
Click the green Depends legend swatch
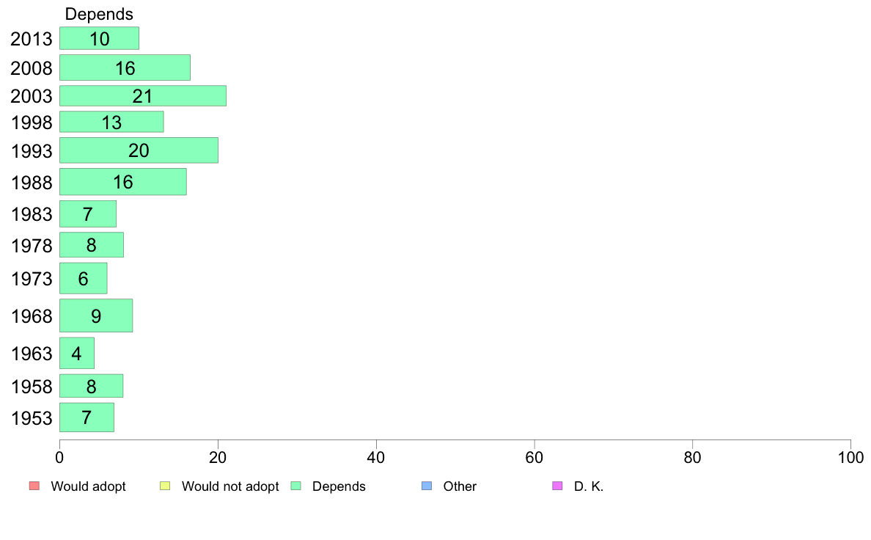click(x=296, y=486)
